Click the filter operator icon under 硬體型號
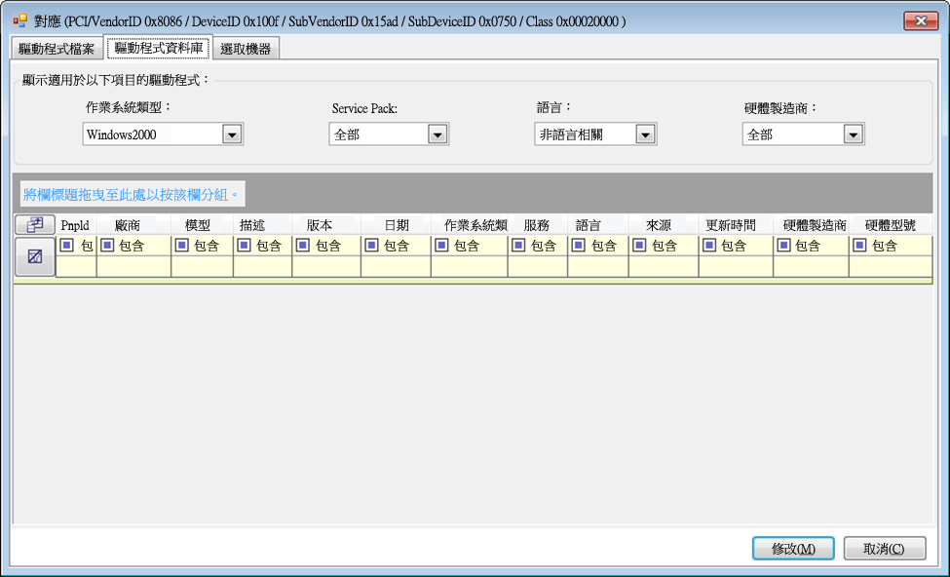Viewport: 950px width, 577px height. pos(860,246)
